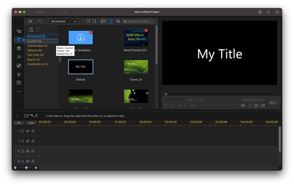Toggle enable checkbox on video track 1
Image resolution: width=294 pixels, height=186 pixels.
pyautogui.click(x=27, y=131)
